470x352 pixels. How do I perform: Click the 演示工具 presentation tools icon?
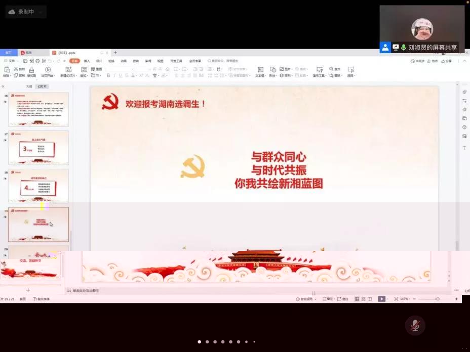320,70
